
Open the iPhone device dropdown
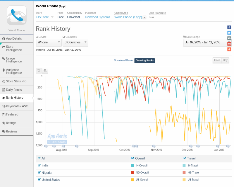tap(48, 42)
